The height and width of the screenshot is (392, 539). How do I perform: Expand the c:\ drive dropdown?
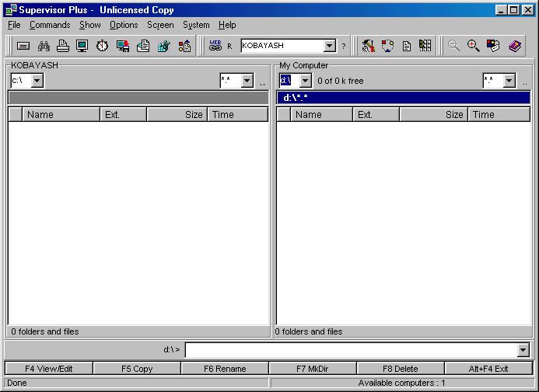coord(37,81)
